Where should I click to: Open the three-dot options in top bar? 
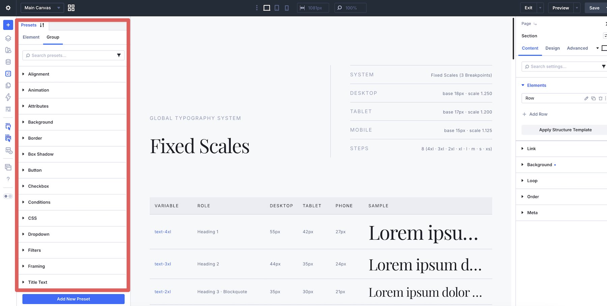pos(257,8)
